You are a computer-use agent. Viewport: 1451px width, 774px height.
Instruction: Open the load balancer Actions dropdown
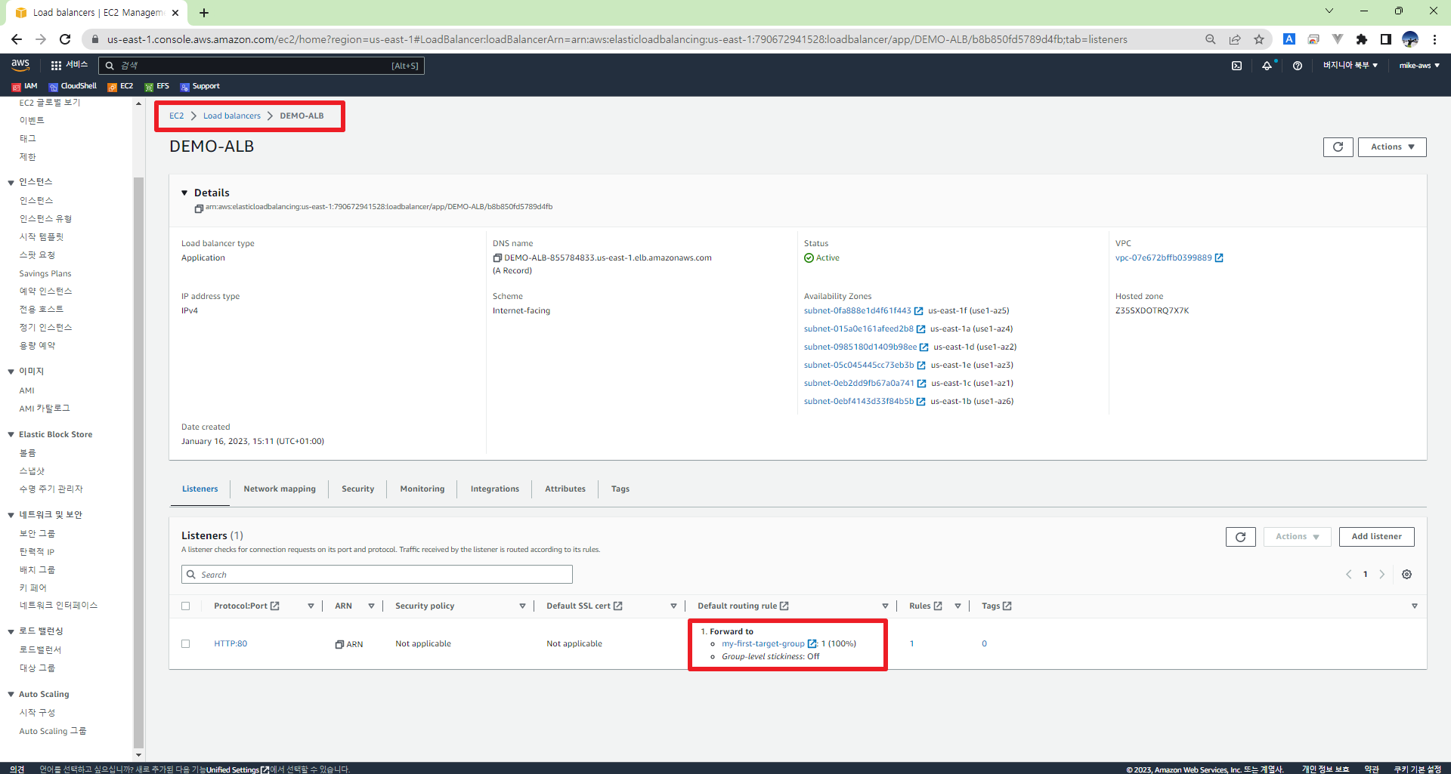coord(1392,147)
